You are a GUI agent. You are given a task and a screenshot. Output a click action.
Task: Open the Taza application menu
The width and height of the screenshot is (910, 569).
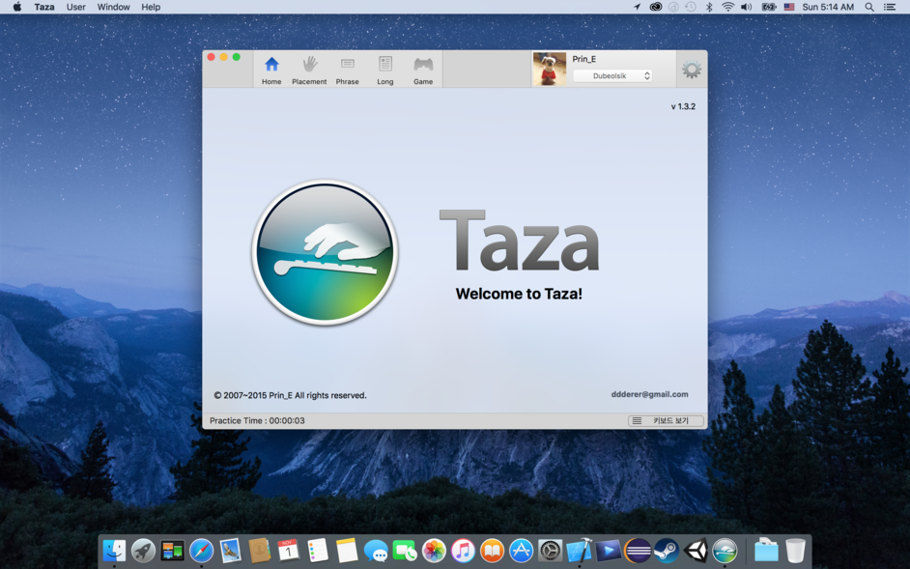(x=44, y=7)
